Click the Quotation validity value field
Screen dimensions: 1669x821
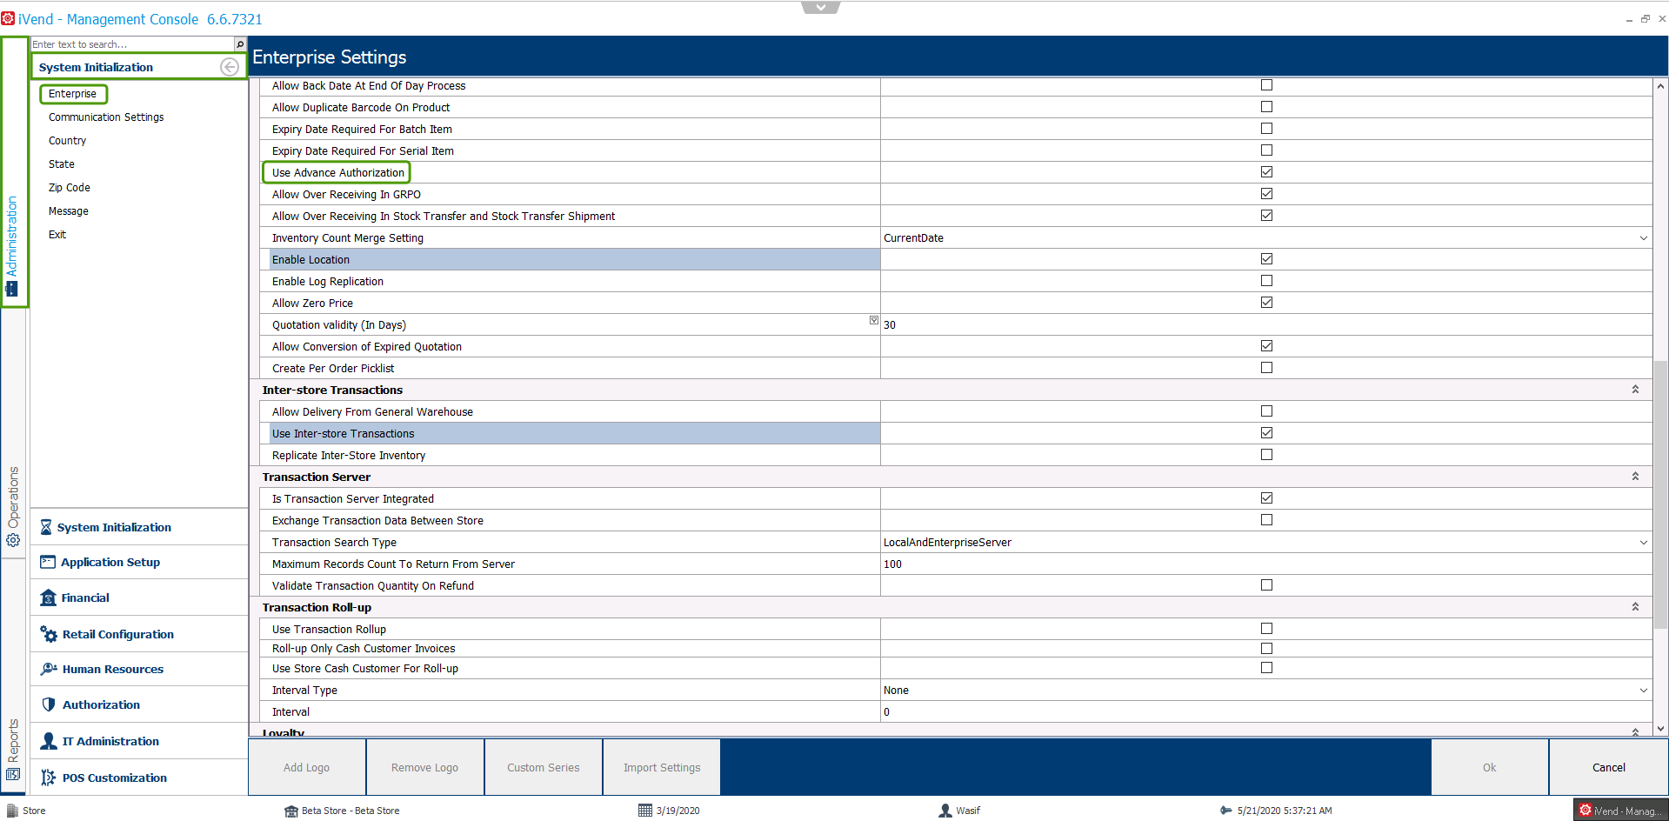coord(1266,325)
